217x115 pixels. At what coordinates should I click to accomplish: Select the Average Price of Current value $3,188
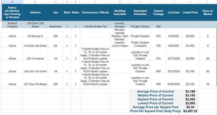[190, 91]
